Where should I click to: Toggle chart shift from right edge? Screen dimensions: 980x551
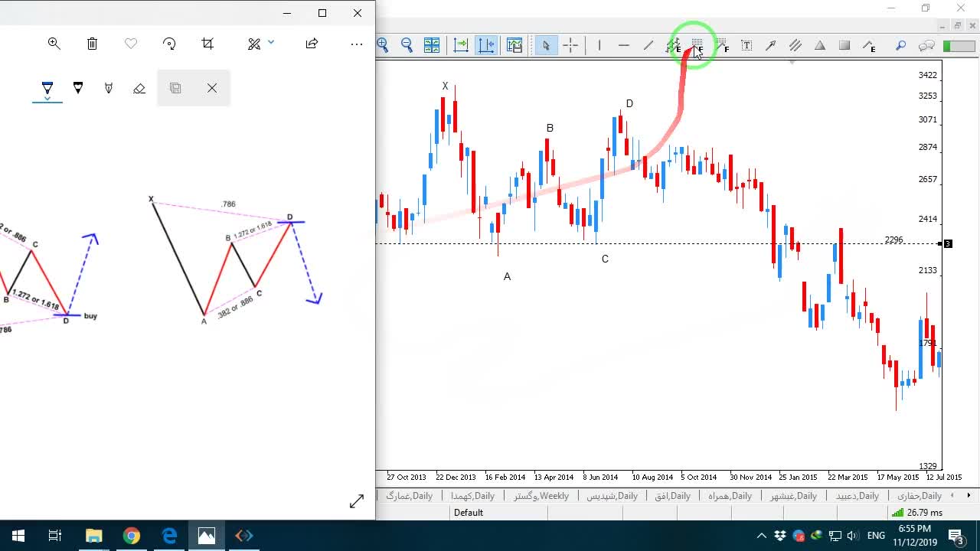click(x=486, y=45)
